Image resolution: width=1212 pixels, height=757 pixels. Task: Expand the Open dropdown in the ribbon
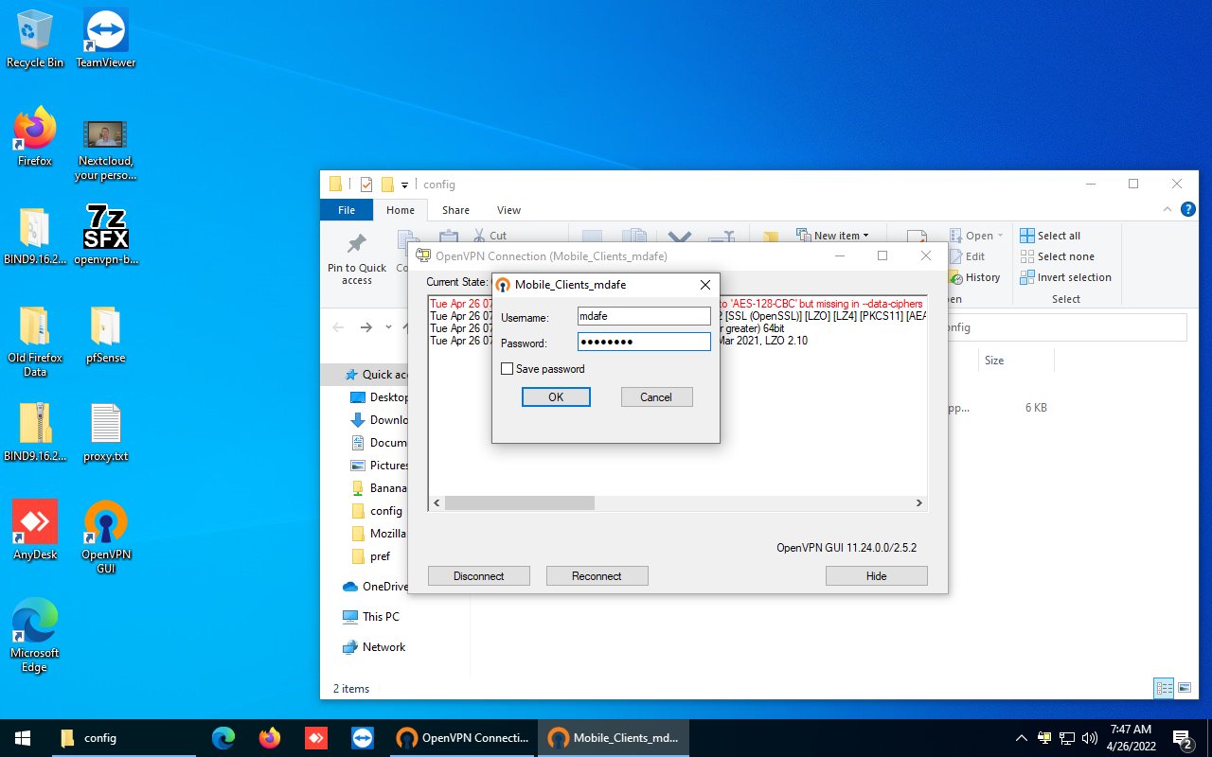click(x=1002, y=235)
